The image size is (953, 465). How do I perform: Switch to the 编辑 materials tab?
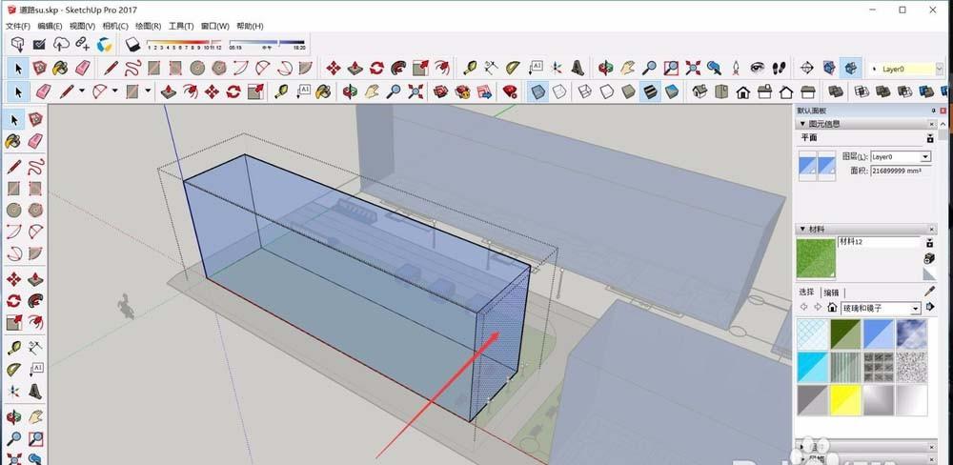coord(831,293)
